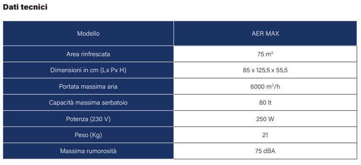Click the 250 W value cell

click(x=265, y=119)
